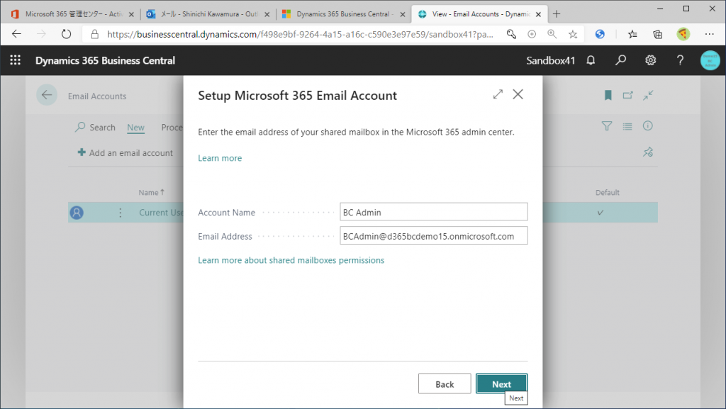
Task: Click the Search action on Email Accounts
Action: 96,127
